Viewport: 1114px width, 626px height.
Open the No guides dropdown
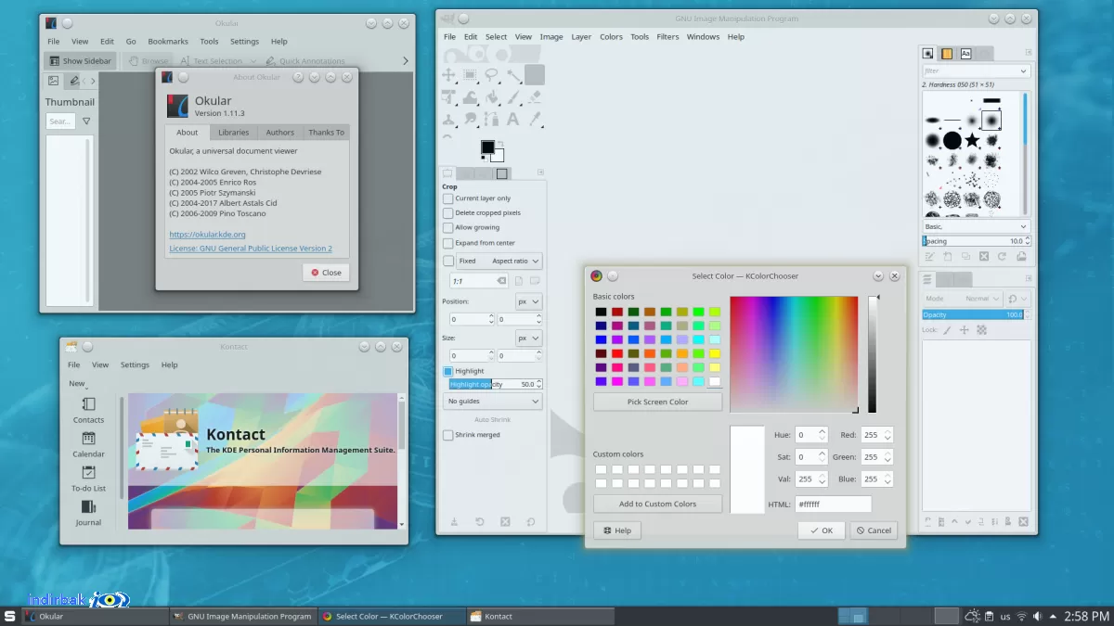click(493, 402)
